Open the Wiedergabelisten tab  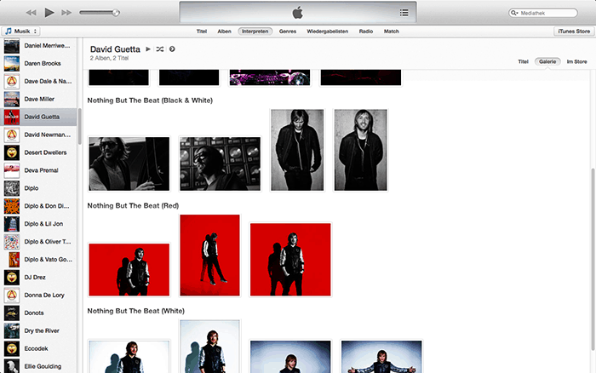(327, 32)
